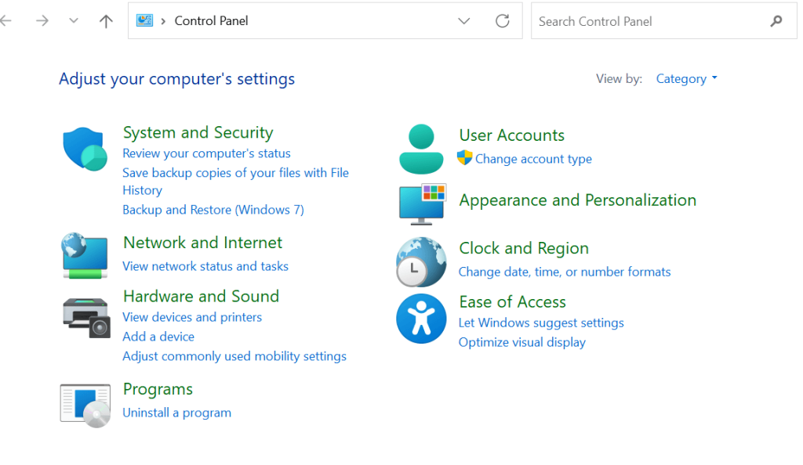This screenshot has height=465, width=803.
Task: Open recent locations dropdown arrow
Action: tap(74, 21)
